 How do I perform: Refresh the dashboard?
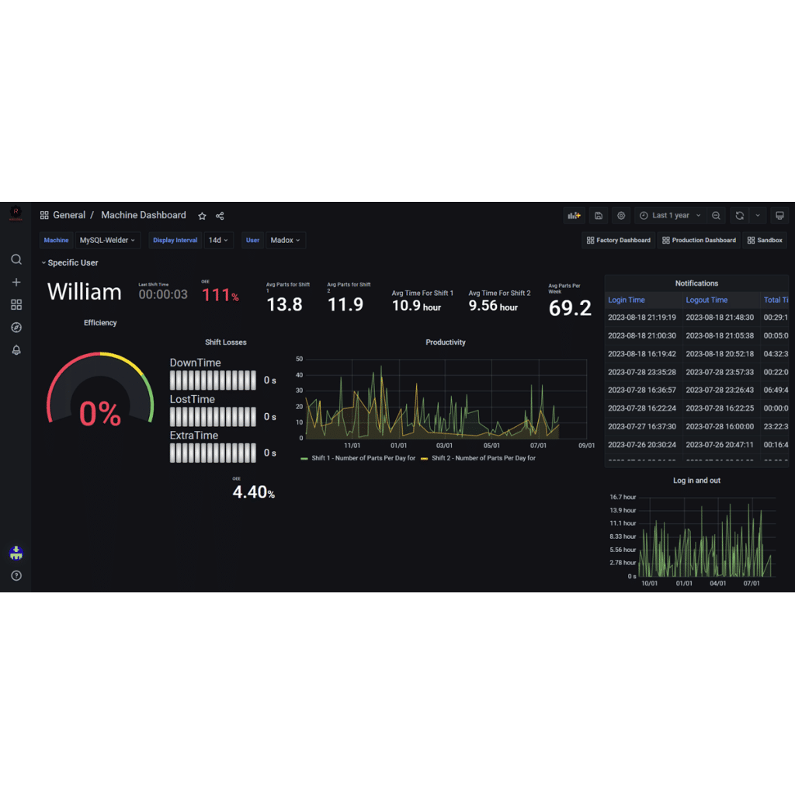(x=740, y=216)
